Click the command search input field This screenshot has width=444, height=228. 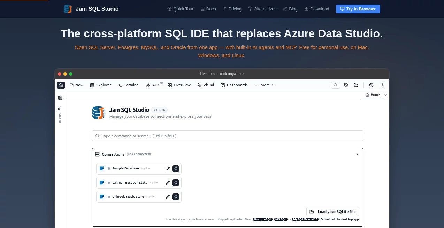[227, 136]
